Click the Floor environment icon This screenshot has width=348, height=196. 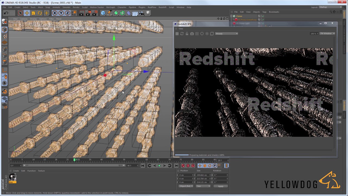(135, 13)
